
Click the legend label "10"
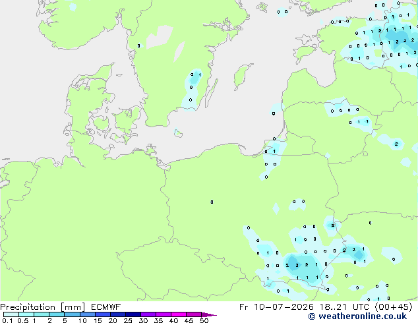(x=82, y=320)
